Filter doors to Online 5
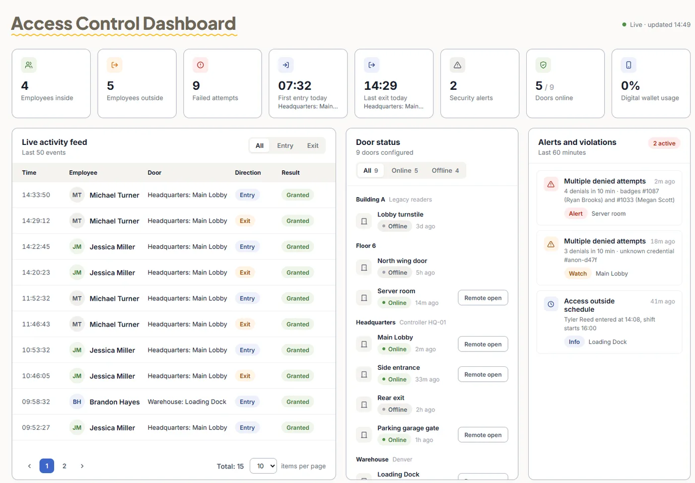This screenshot has height=483, width=695. pyautogui.click(x=405, y=170)
